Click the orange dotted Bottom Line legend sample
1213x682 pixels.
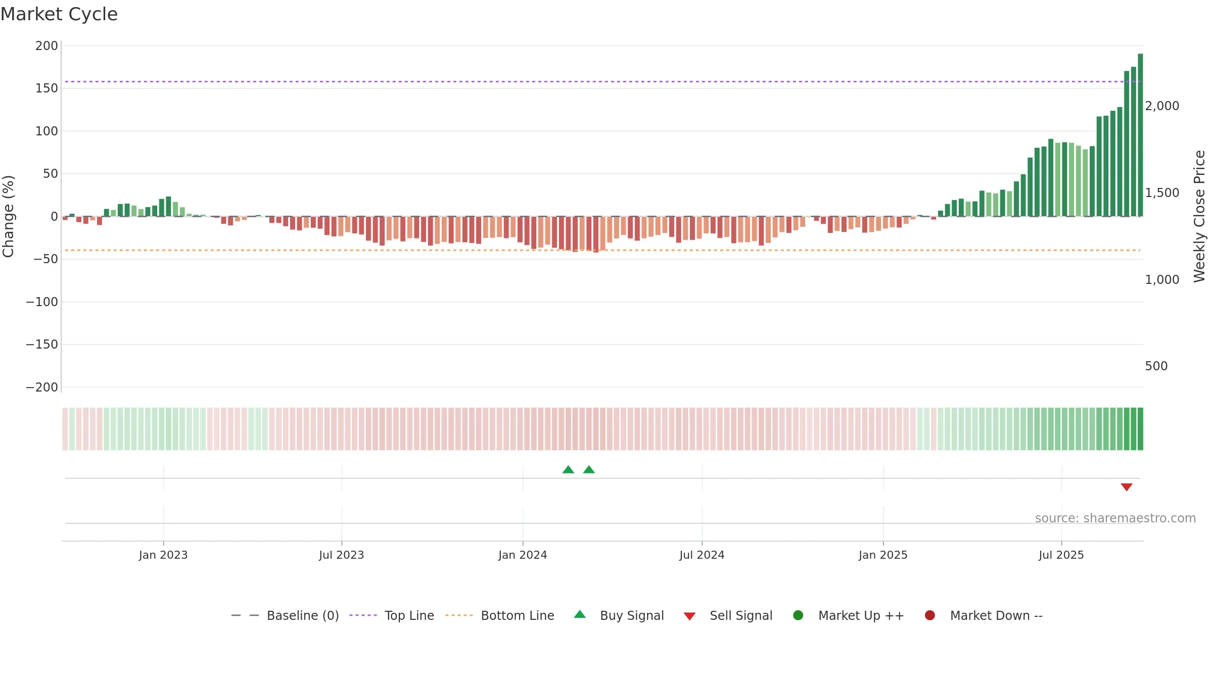pyautogui.click(x=459, y=615)
